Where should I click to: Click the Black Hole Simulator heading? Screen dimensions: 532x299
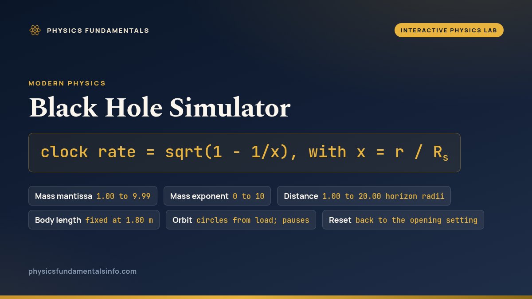click(x=160, y=108)
